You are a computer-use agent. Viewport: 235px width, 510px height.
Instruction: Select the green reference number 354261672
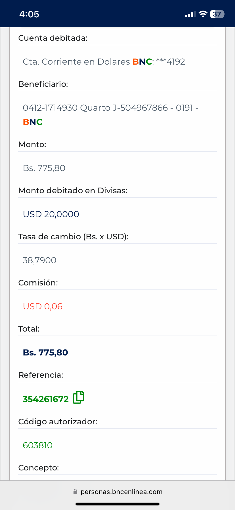click(46, 399)
